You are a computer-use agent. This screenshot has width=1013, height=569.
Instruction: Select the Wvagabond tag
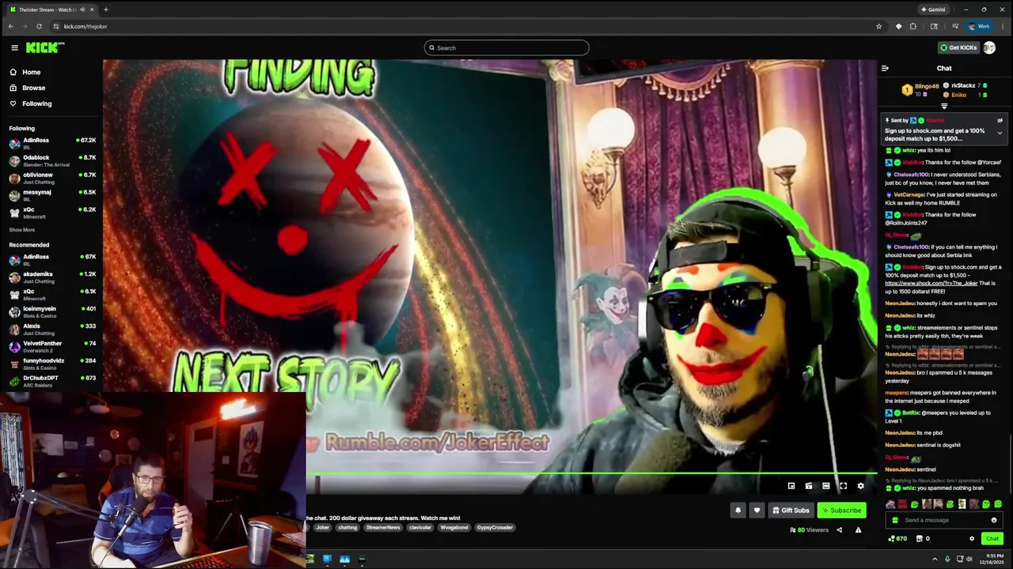tap(454, 528)
